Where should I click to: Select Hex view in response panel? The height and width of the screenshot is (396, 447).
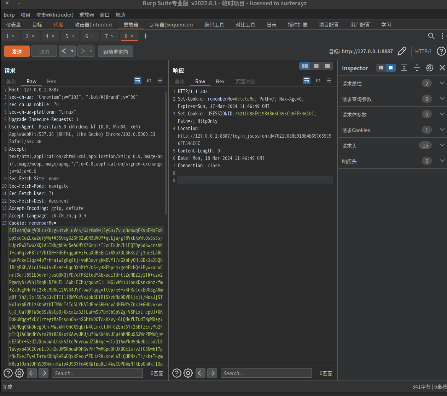[x=220, y=82]
